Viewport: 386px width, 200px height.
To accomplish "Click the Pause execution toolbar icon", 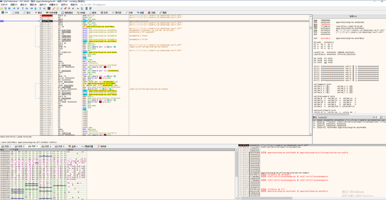I will pos(19,8).
